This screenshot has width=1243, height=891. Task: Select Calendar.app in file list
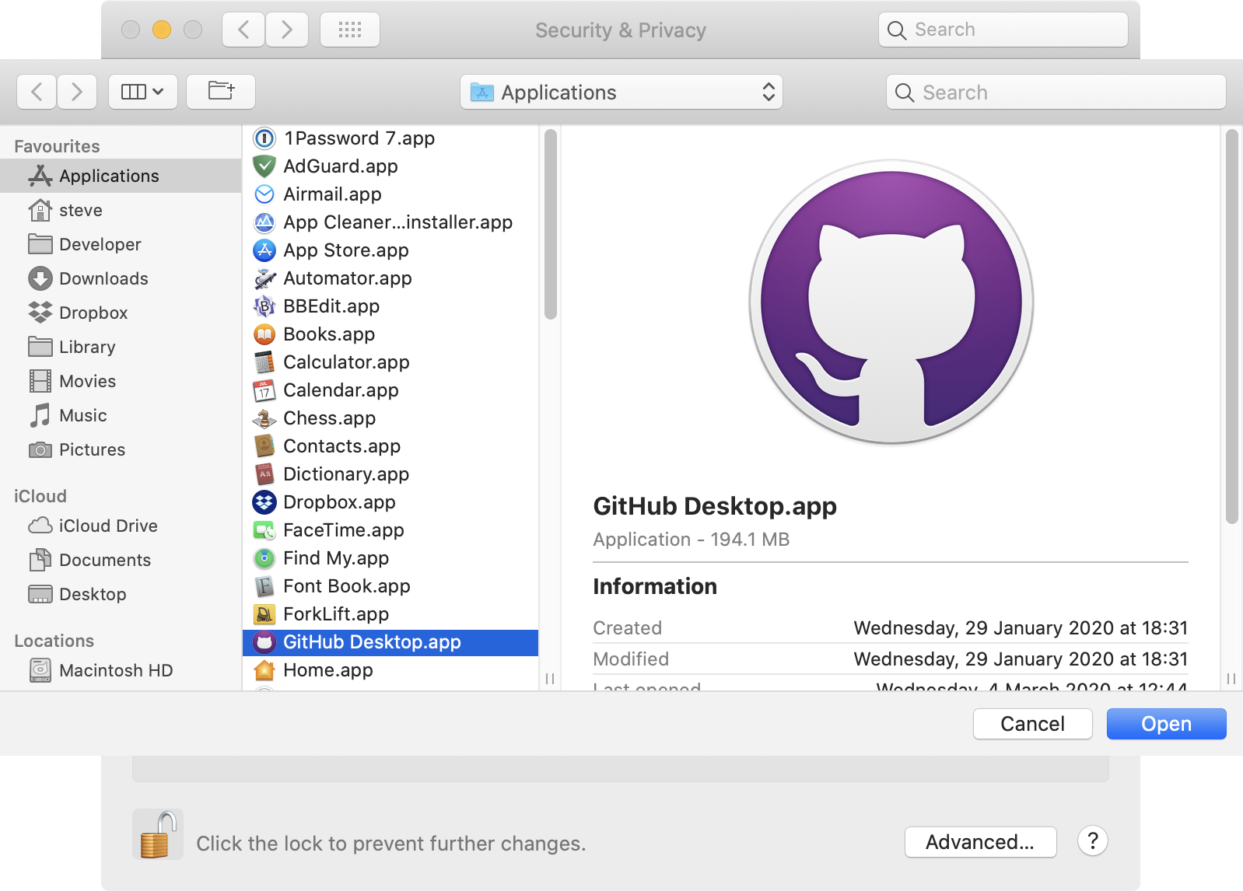[390, 390]
